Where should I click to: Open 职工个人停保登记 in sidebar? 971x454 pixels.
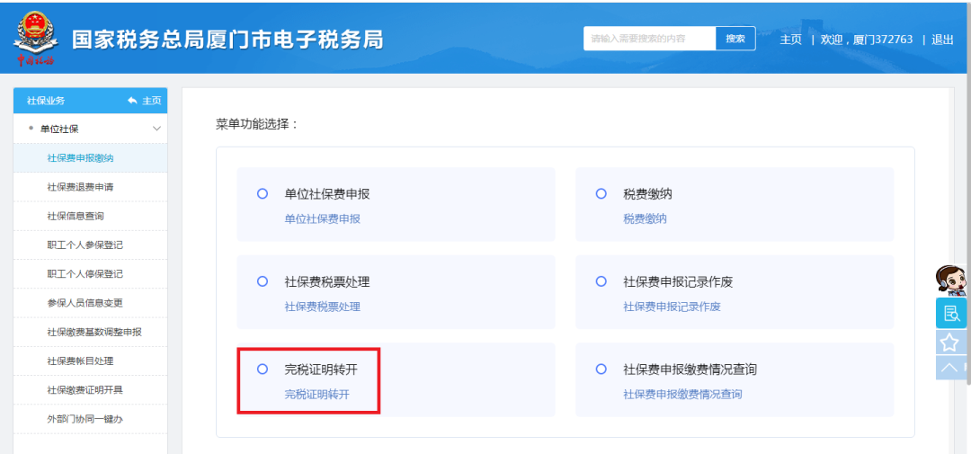(x=91, y=274)
